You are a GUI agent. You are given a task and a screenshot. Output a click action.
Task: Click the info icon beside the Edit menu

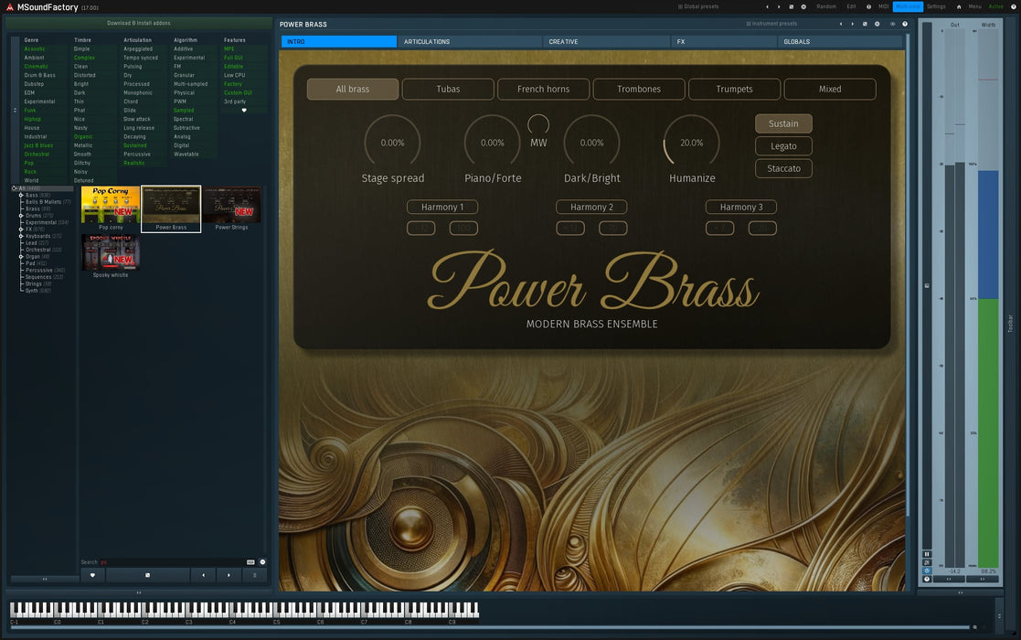pyautogui.click(x=868, y=6)
